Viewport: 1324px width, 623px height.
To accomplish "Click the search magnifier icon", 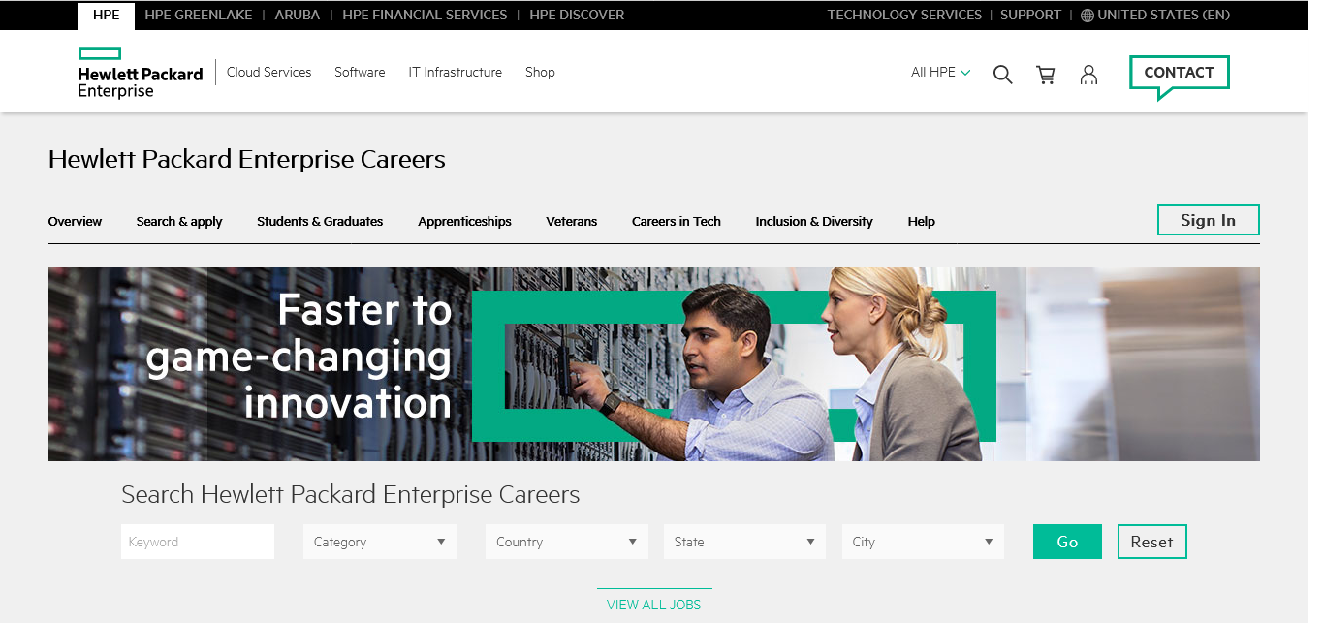I will 1002,75.
